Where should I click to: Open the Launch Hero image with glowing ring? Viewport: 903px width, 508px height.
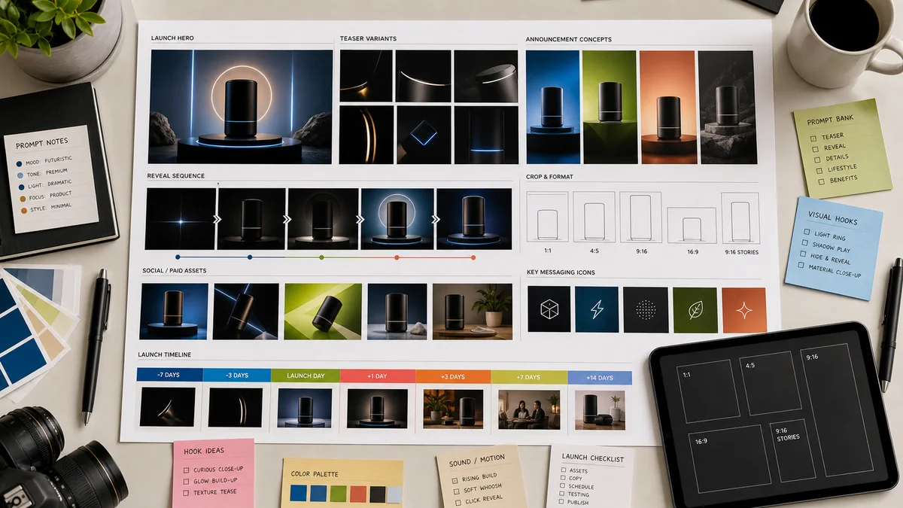tap(241, 106)
